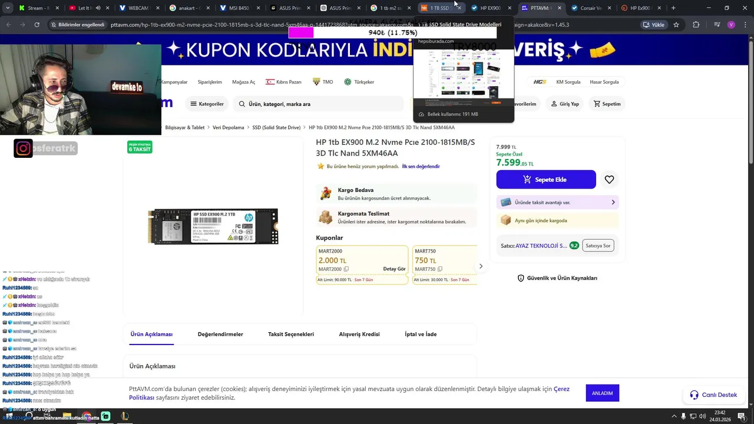Show next coupons with right chevron

pyautogui.click(x=481, y=266)
